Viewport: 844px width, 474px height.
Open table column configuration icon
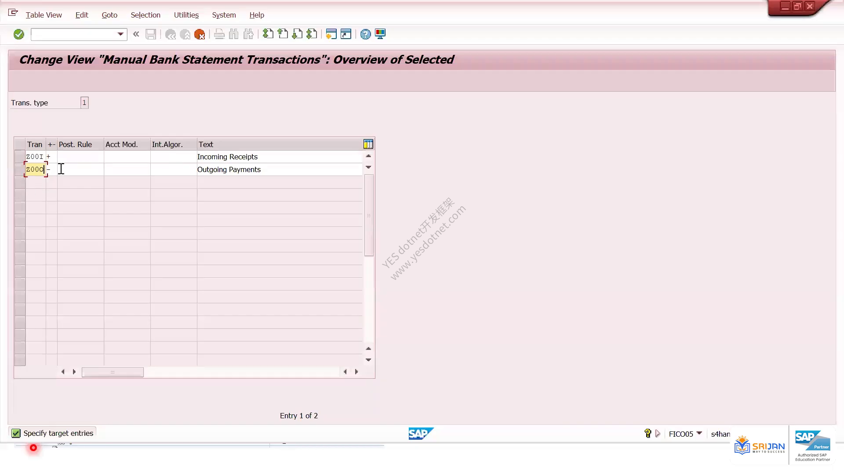pos(368,144)
